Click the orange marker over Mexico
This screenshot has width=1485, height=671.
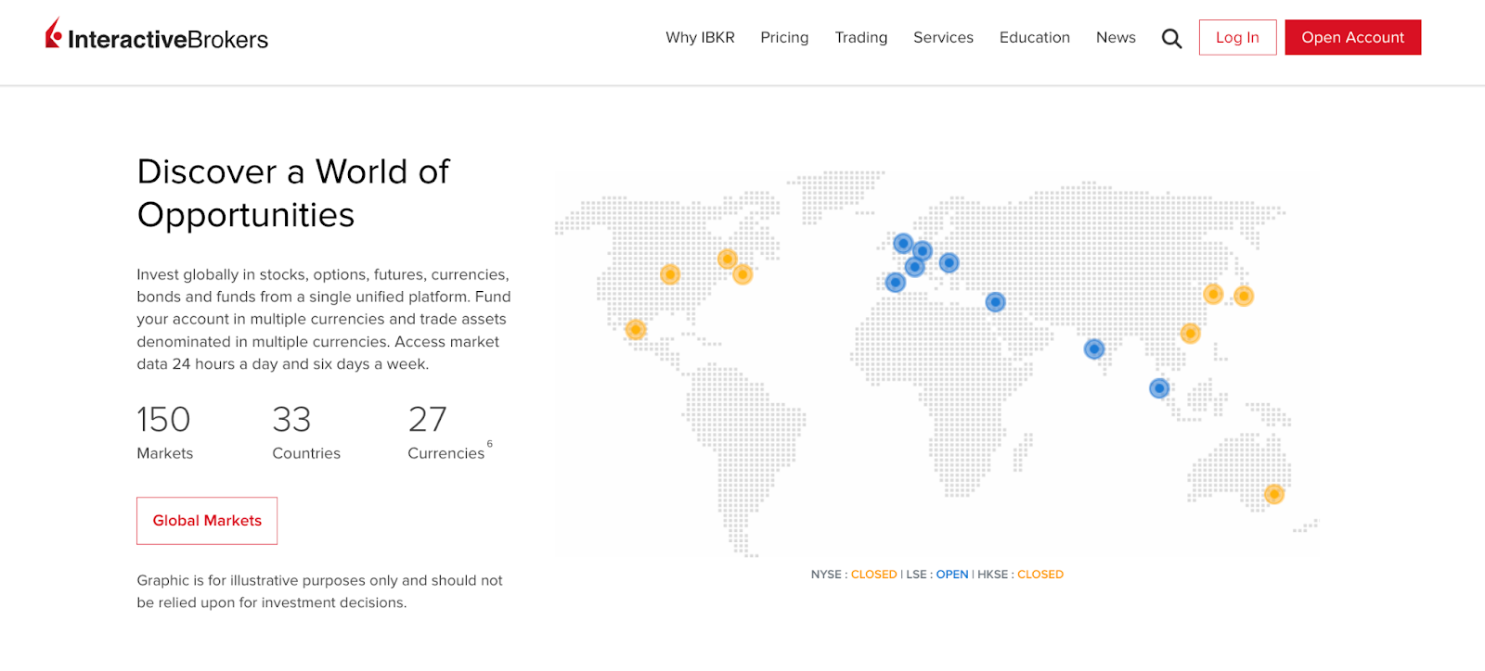point(636,329)
